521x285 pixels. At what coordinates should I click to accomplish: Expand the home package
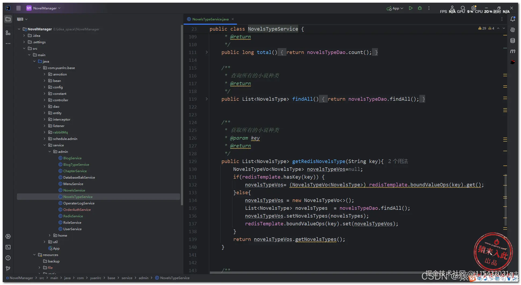tap(50, 235)
